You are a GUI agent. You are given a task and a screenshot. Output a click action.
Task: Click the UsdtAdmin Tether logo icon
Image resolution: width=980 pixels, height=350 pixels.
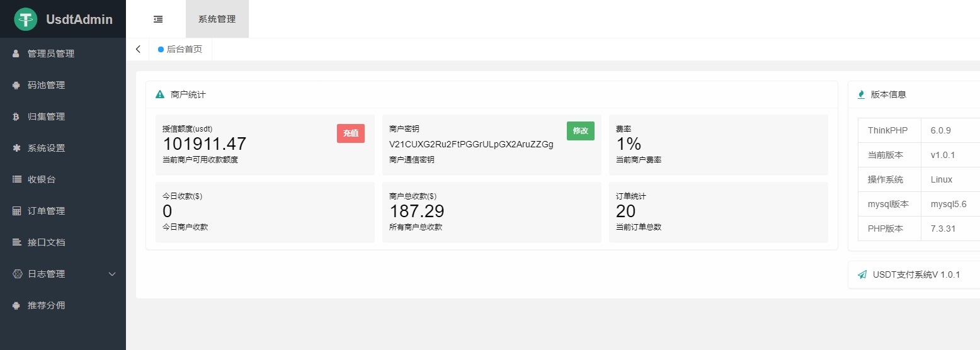tap(26, 20)
